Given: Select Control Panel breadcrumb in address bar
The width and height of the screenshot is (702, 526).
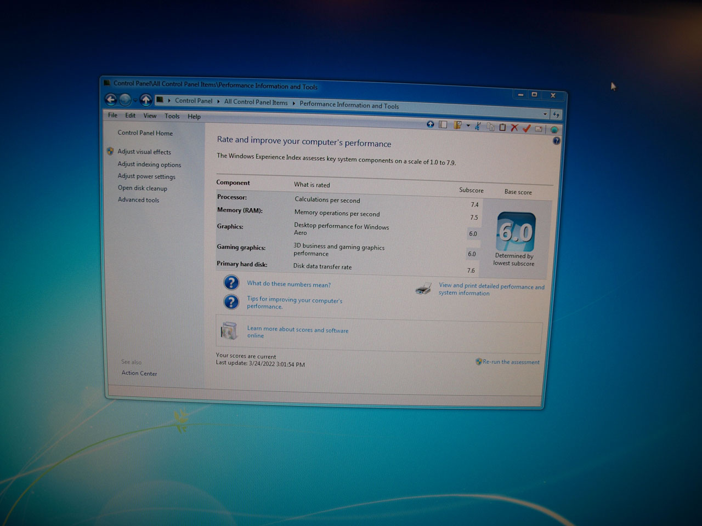Looking at the screenshot, I should [194, 101].
